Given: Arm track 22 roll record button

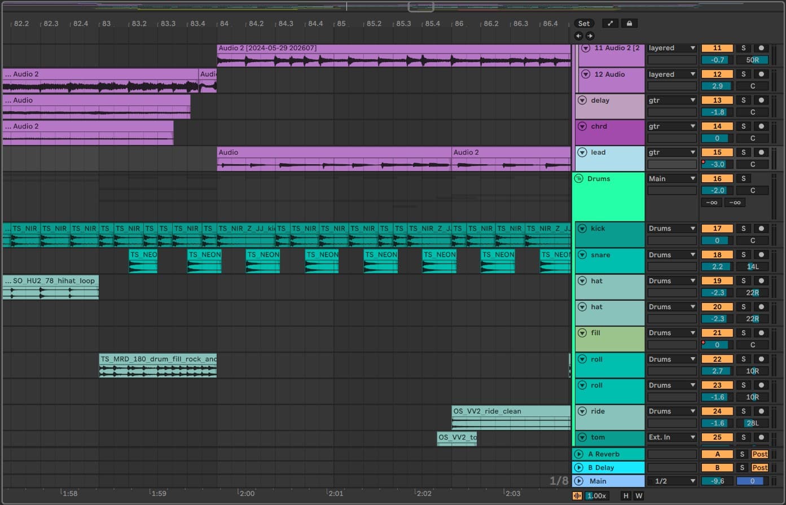Looking at the screenshot, I should point(761,359).
